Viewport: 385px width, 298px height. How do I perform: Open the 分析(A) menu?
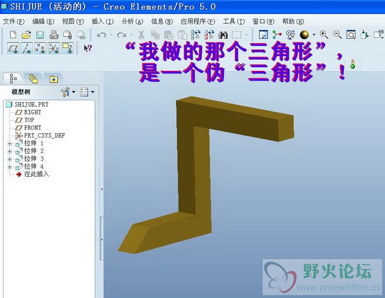(132, 21)
